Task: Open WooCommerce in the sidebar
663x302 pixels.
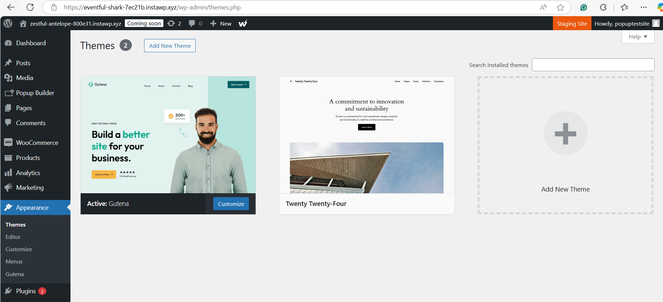Action: (37, 143)
